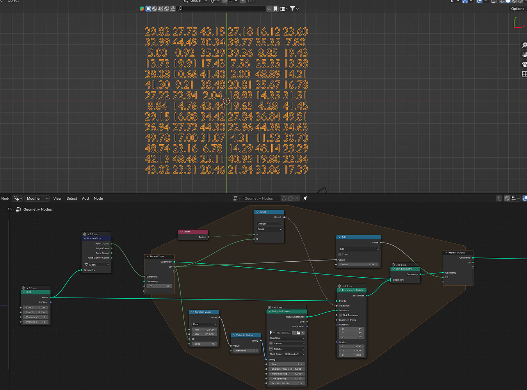Click the fake user shield icon for Geometry Nodes
Image resolution: width=527 pixels, height=390 pixels.
tap(284, 199)
